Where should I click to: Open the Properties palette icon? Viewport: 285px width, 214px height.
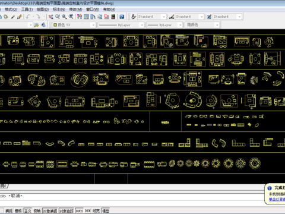pos(80,17)
